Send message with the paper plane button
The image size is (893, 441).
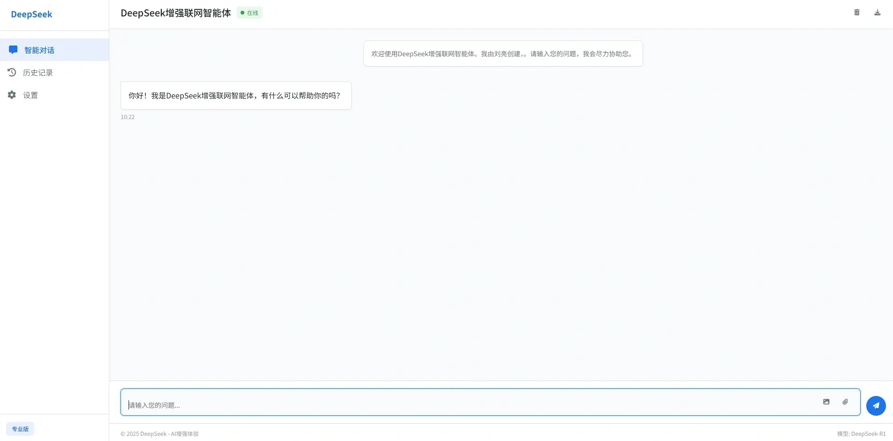click(x=876, y=406)
